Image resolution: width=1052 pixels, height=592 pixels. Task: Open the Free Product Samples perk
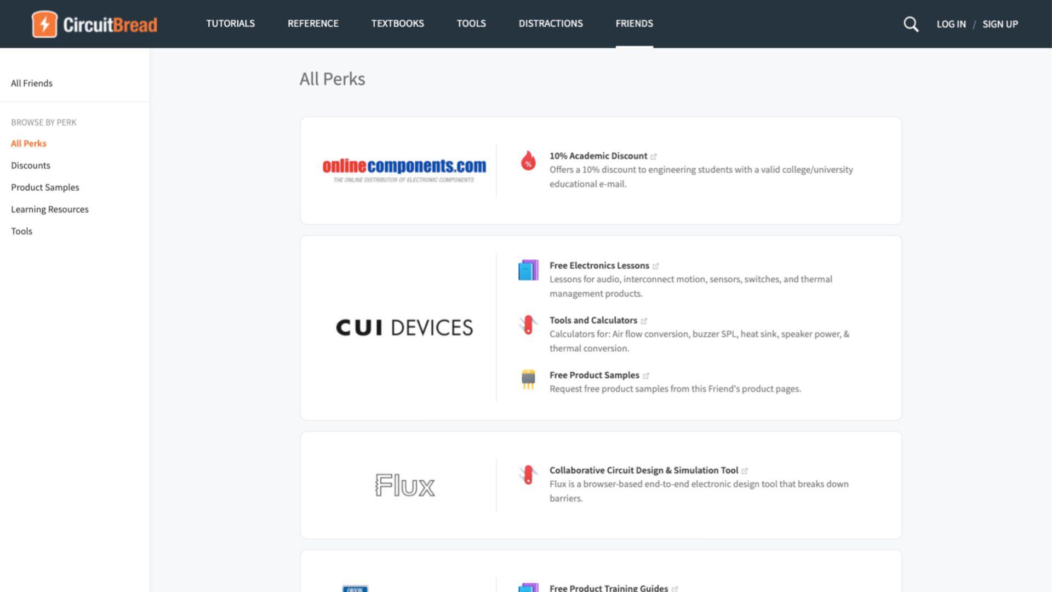click(x=594, y=375)
